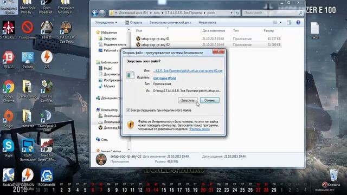Click the Explorer help question mark icon
The height and width of the screenshot is (195, 347).
(x=298, y=23)
